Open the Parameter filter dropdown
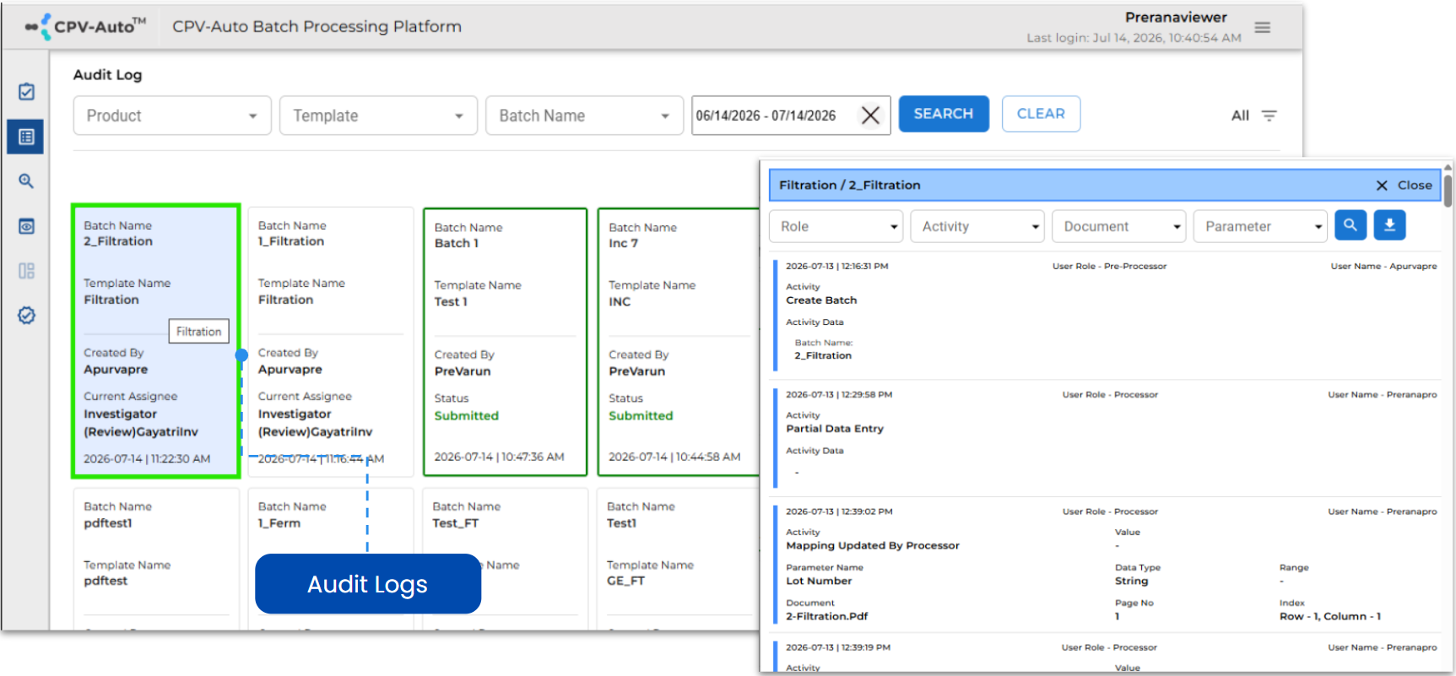This screenshot has height=676, width=1456. click(x=1260, y=226)
